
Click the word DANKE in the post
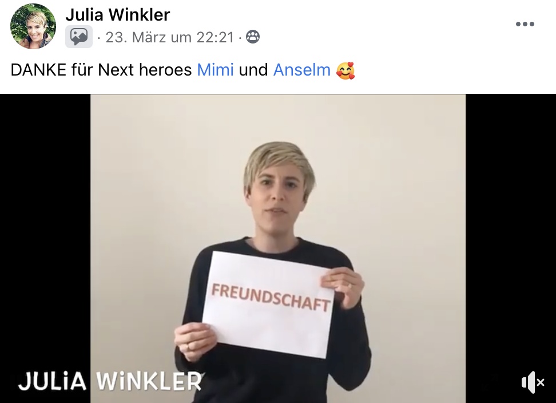pyautogui.click(x=38, y=69)
